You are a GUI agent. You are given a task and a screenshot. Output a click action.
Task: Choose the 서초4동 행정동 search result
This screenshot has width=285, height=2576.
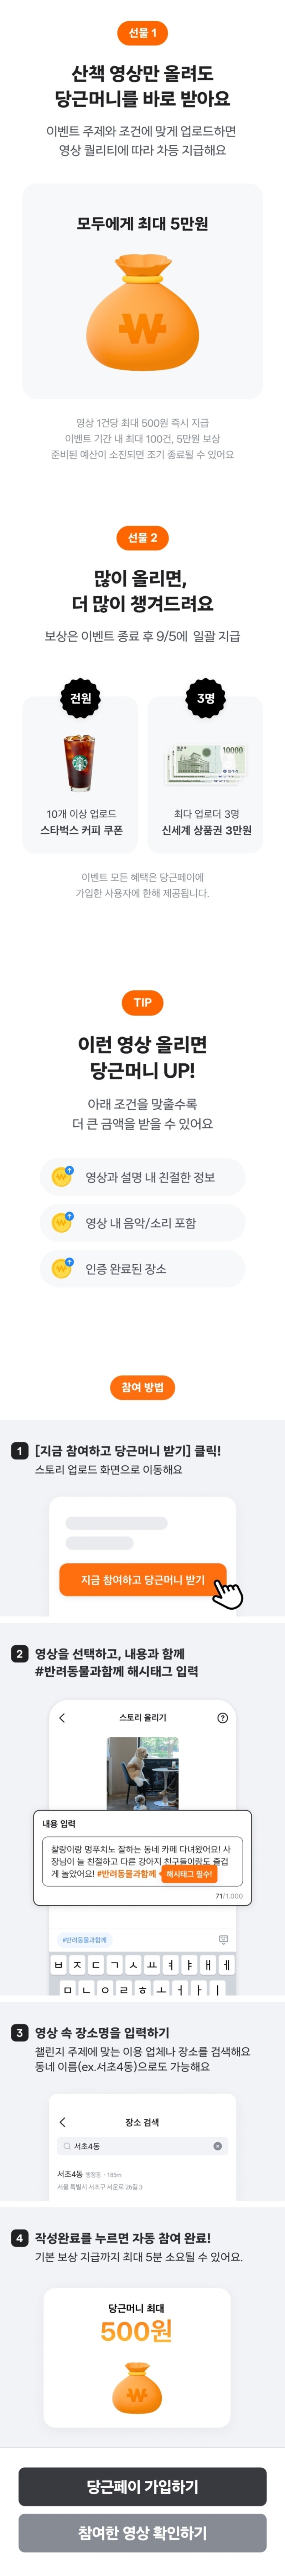[100, 2178]
